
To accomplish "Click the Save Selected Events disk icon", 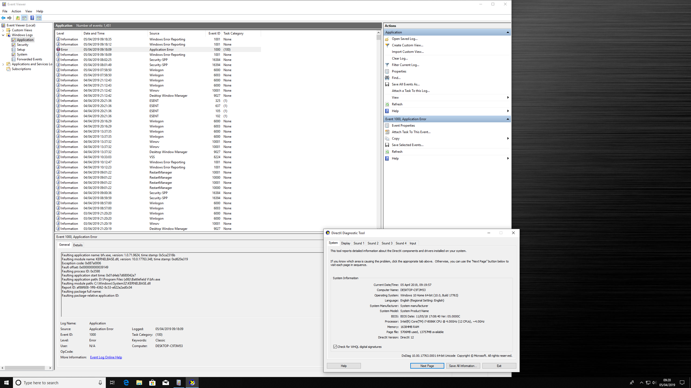I will click(387, 145).
